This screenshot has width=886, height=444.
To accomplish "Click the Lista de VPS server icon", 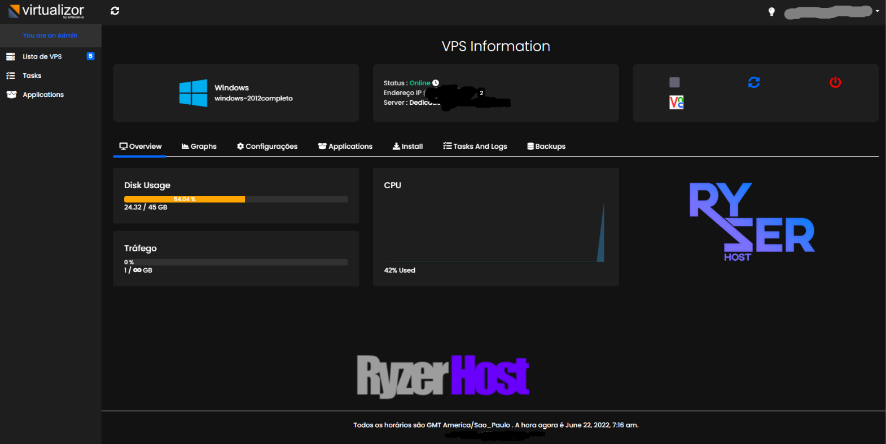I will (11, 56).
